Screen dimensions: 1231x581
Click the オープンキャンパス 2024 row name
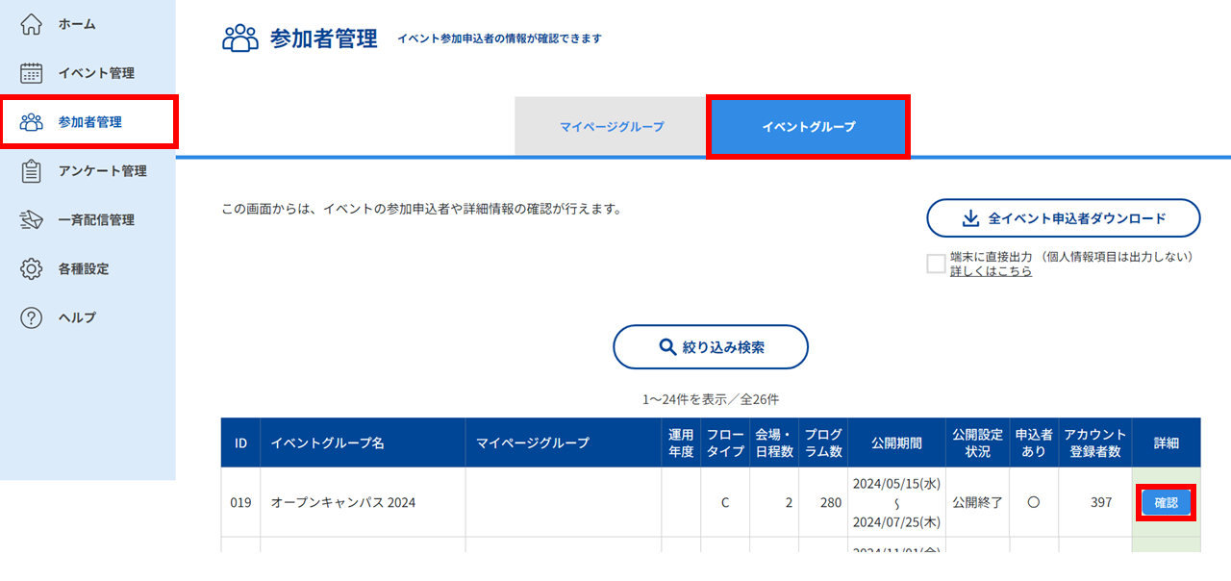click(x=343, y=502)
